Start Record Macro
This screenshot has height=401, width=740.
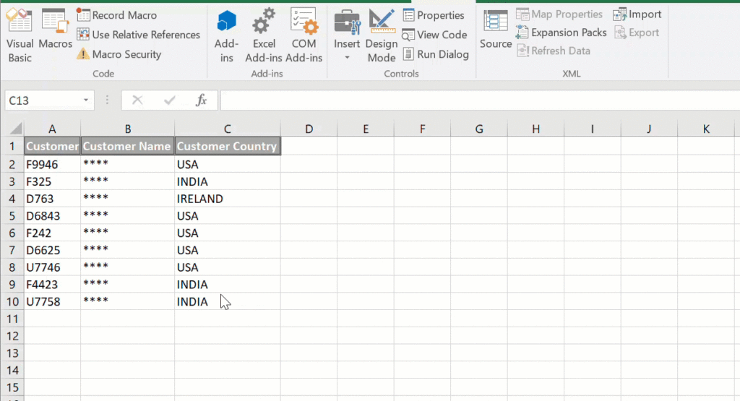pyautogui.click(x=116, y=15)
